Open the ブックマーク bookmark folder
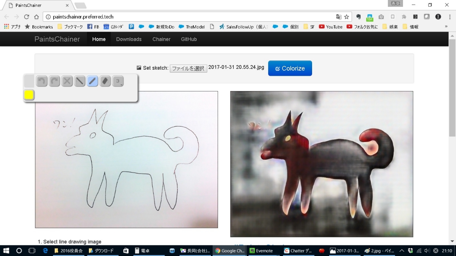 [71, 27]
